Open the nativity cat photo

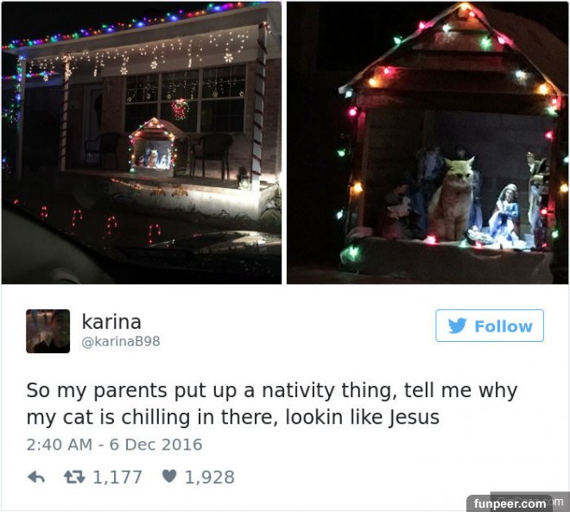coord(427,142)
